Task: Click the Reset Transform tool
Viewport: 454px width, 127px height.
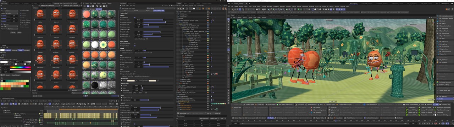Action: [311, 104]
